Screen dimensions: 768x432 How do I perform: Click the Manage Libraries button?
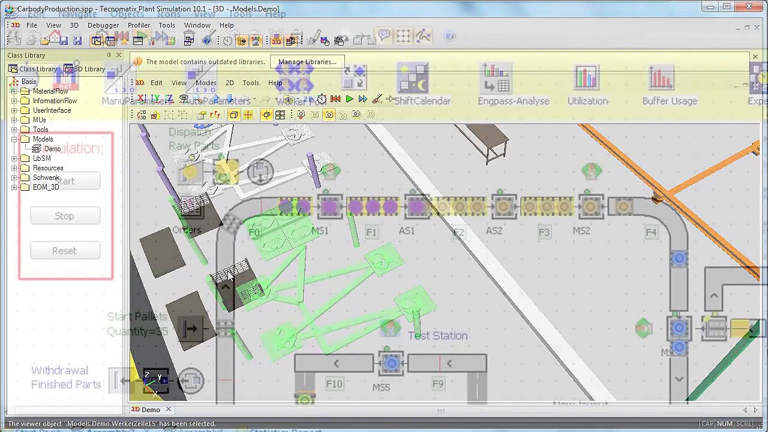(307, 62)
